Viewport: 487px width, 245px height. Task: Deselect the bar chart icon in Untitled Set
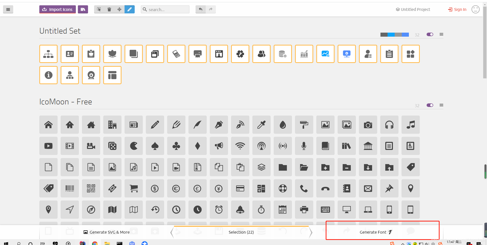coord(304,54)
